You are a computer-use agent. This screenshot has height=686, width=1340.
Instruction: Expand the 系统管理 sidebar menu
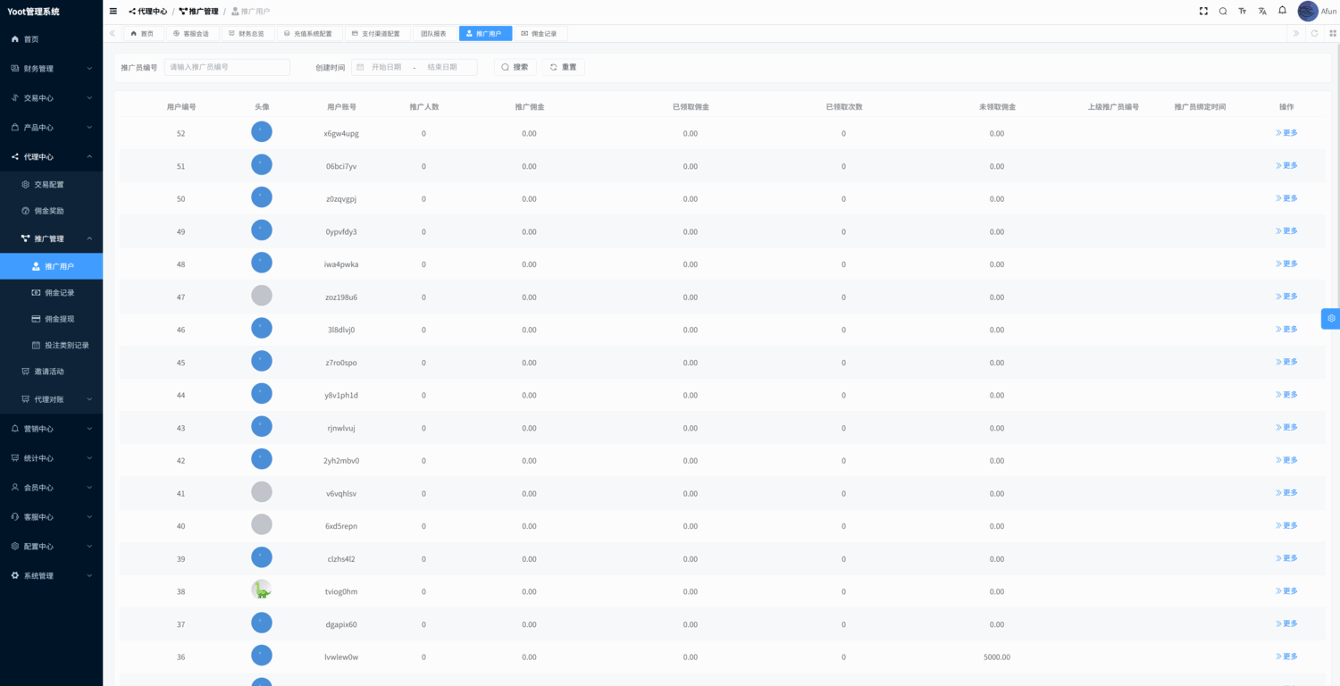51,575
